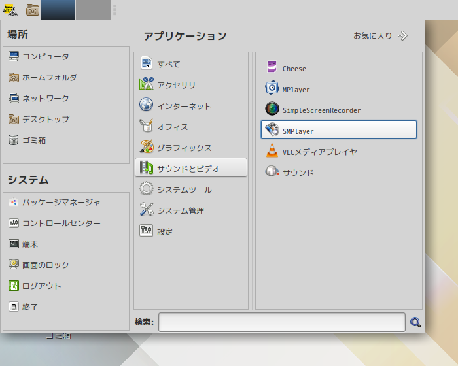Screen dimensions: 458x366
Task: Click the Cheese text entry
Action: point(294,69)
